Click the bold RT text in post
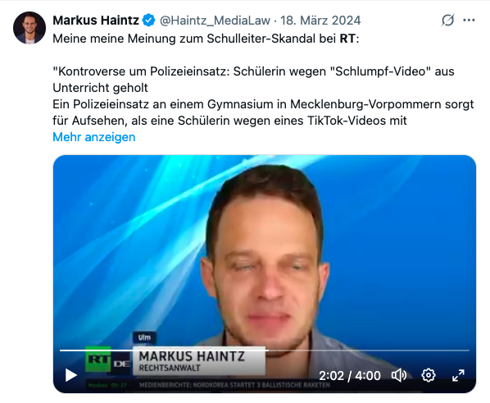This screenshot has width=490, height=403. coord(347,39)
